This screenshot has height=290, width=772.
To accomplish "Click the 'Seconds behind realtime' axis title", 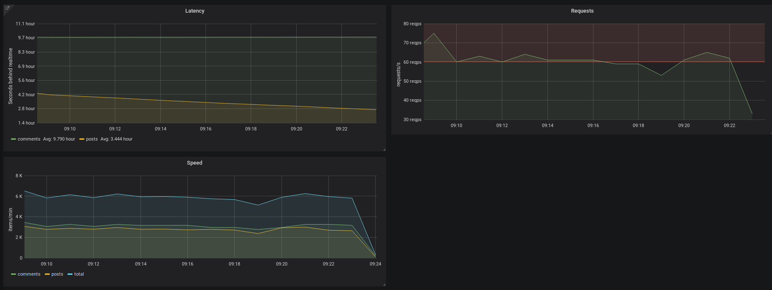I will point(11,76).
